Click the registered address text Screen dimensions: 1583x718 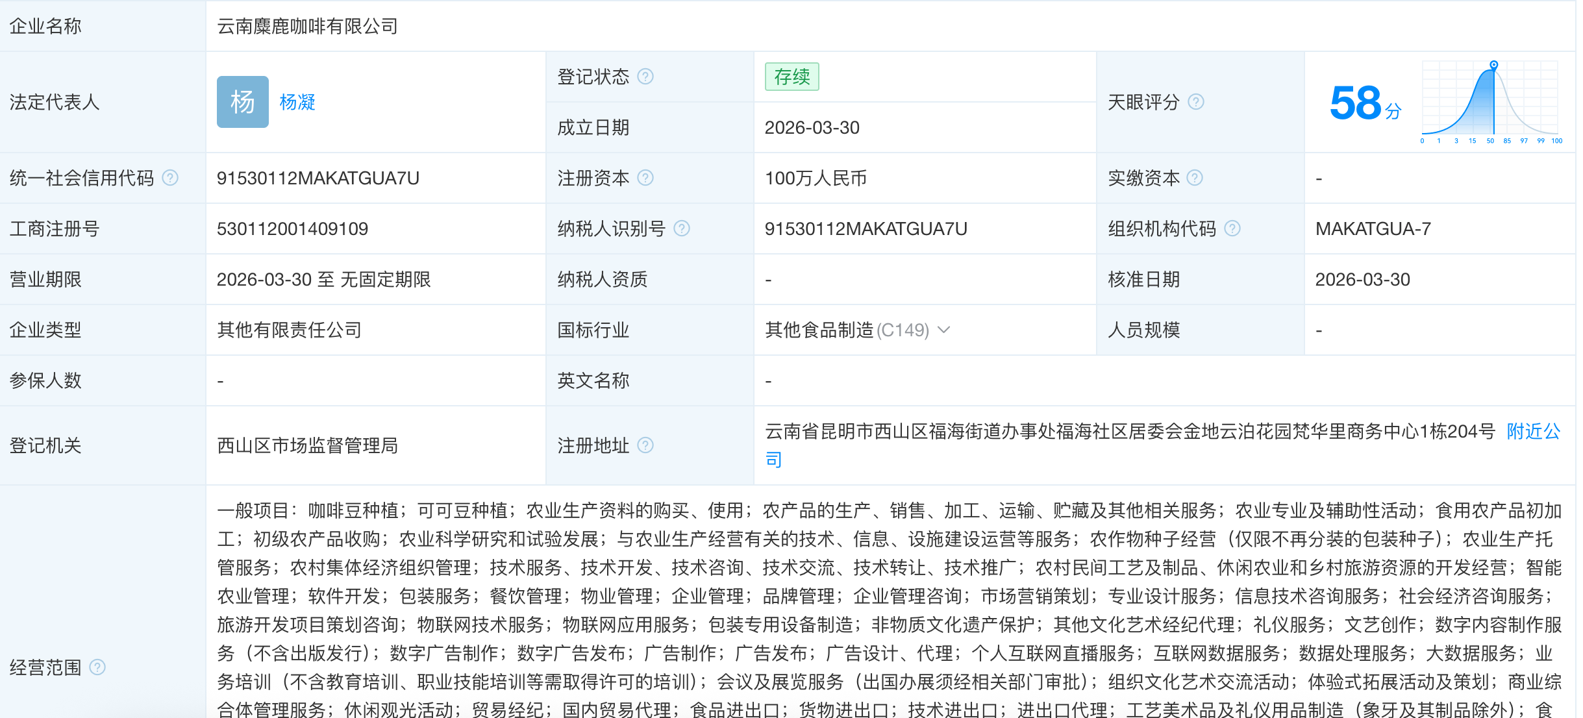pyautogui.click(x=1130, y=432)
